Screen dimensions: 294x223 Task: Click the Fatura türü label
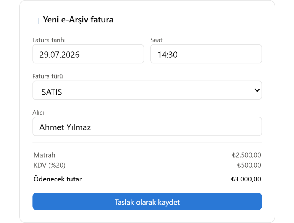[x=48, y=76]
